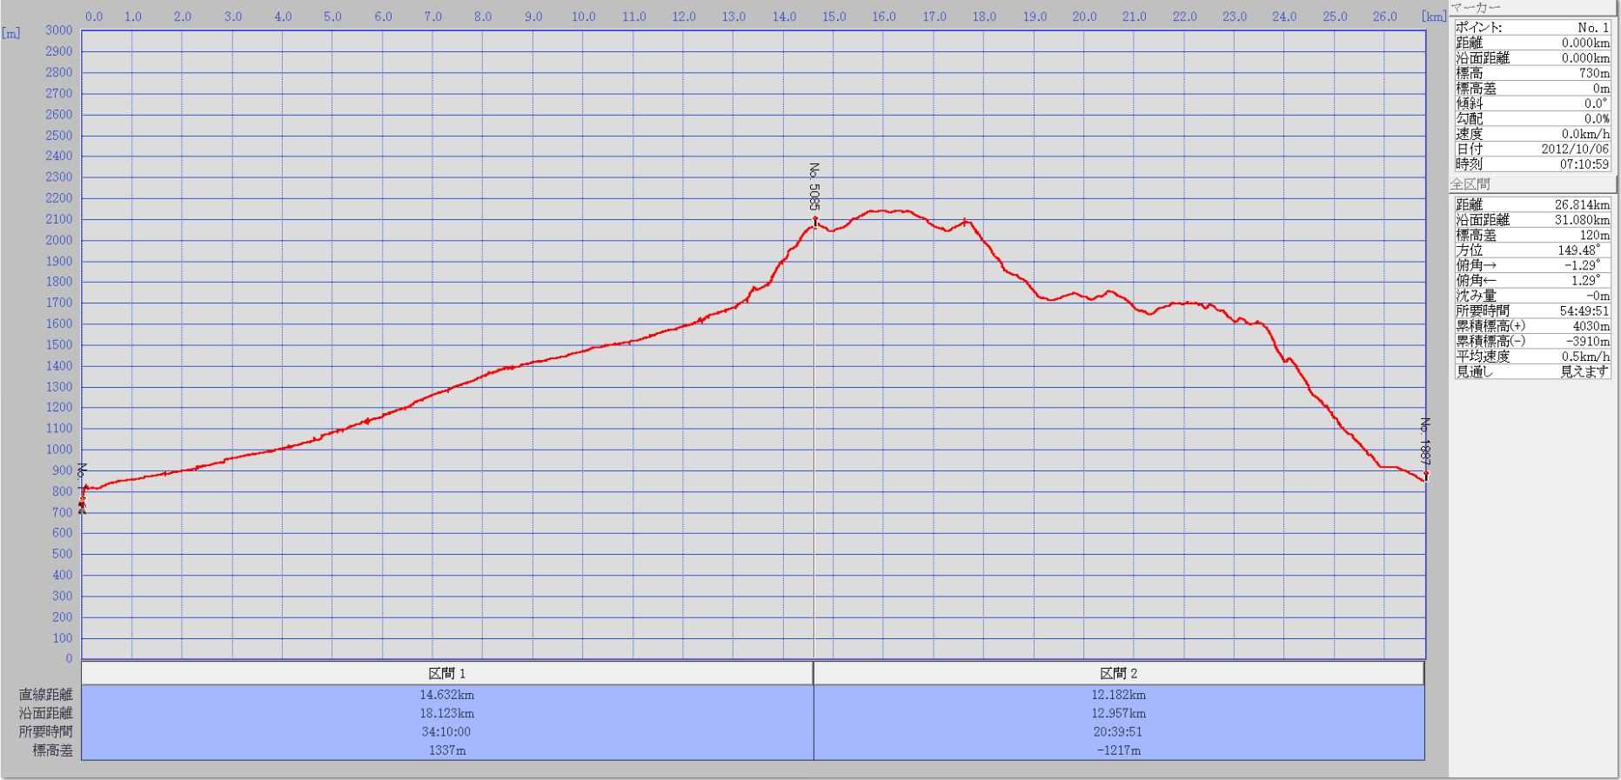Click the [m] unit label on vertical axis

[x=11, y=34]
